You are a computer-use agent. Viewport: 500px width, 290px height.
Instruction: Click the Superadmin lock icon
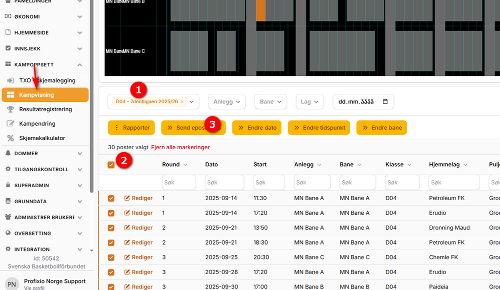point(8,185)
